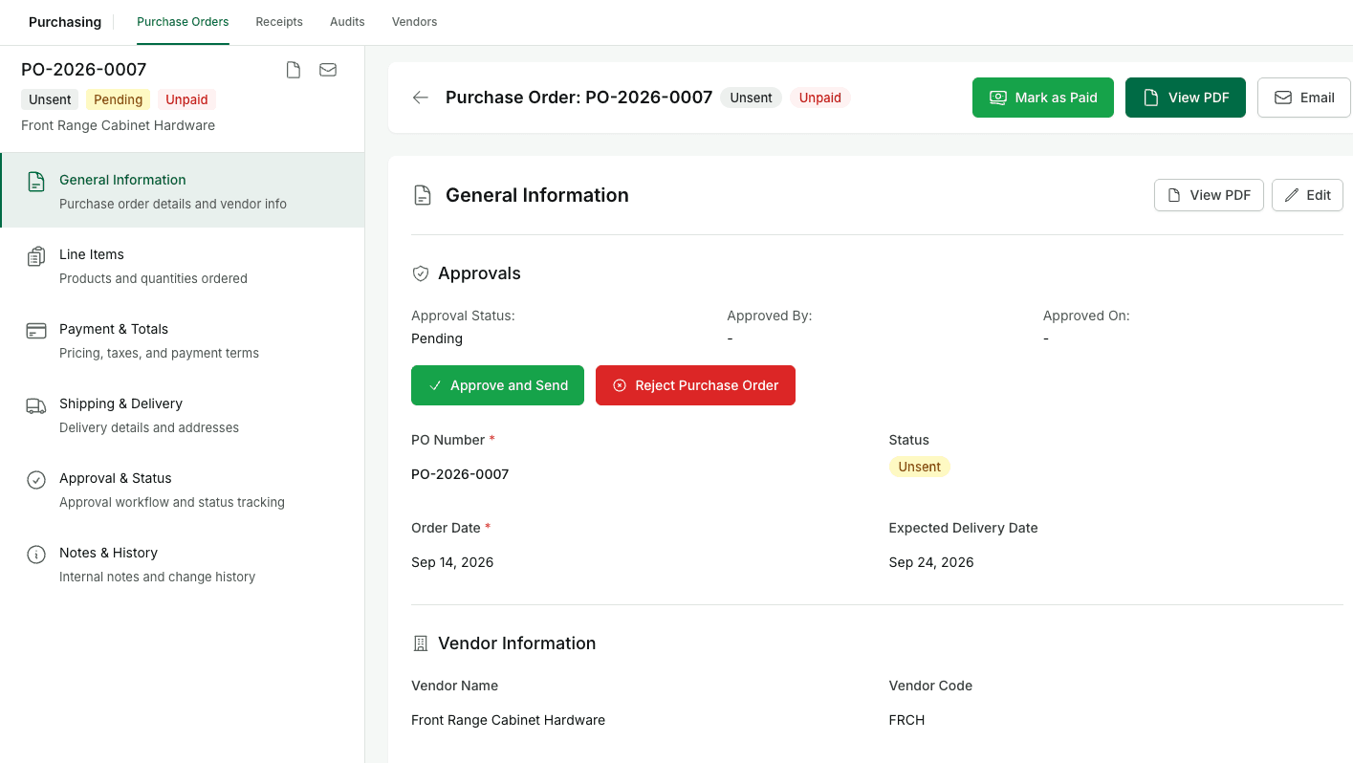Click the Approvals shield icon
The width and height of the screenshot is (1353, 763).
[x=420, y=273]
